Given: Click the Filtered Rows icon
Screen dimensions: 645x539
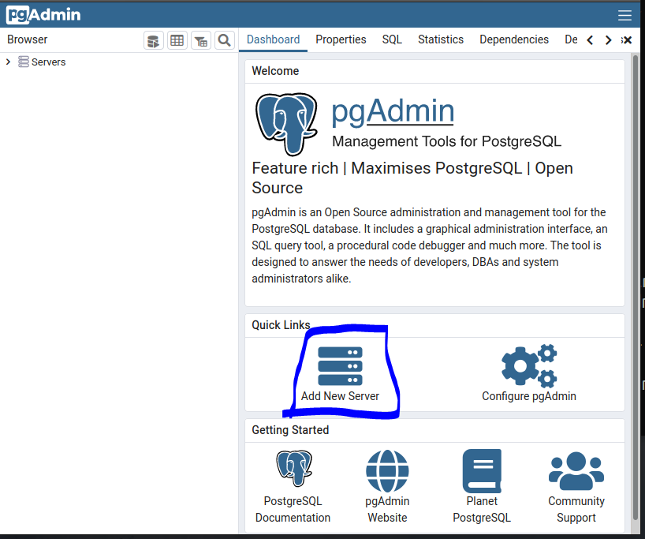Looking at the screenshot, I should (201, 40).
